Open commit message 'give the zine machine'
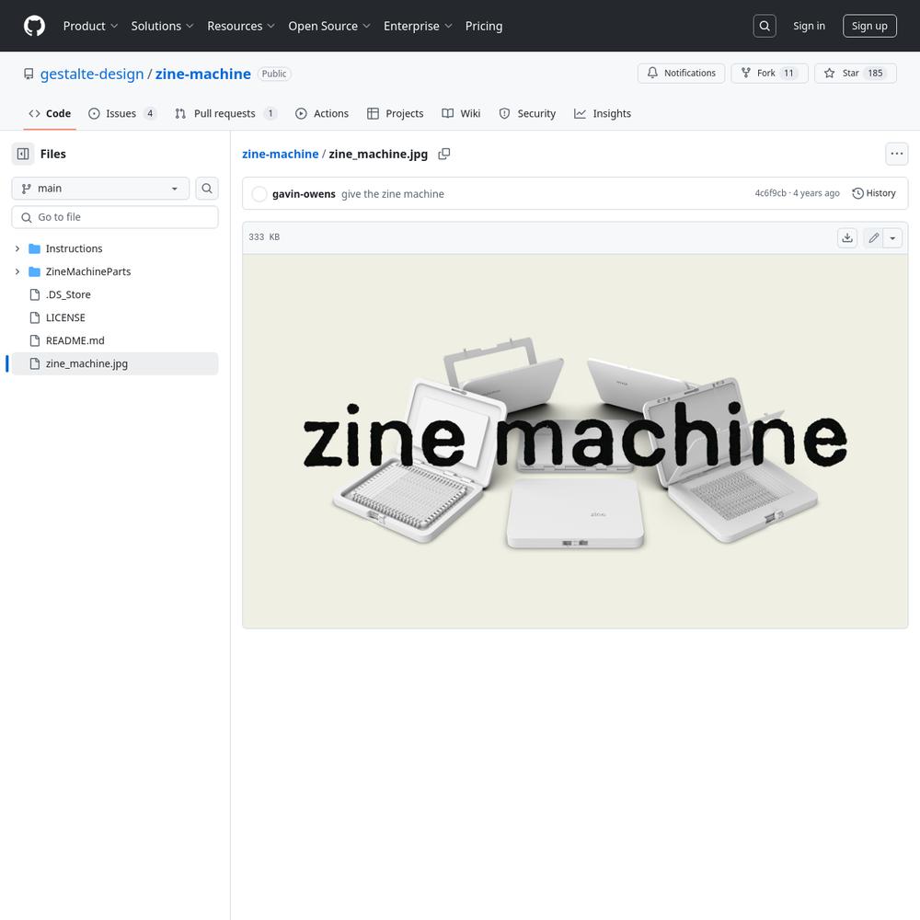This screenshot has width=920, height=920. coord(393,193)
